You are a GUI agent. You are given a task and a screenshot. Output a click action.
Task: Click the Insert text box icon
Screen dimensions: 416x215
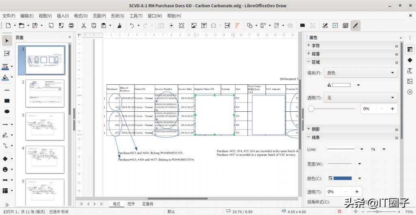tap(204, 26)
